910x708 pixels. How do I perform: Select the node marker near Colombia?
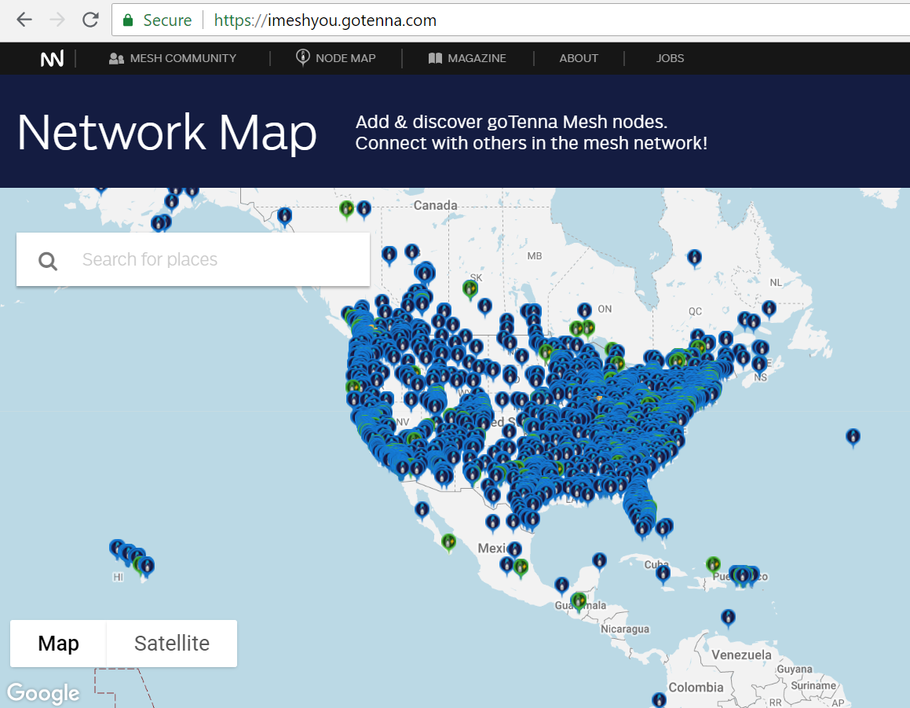click(x=659, y=699)
